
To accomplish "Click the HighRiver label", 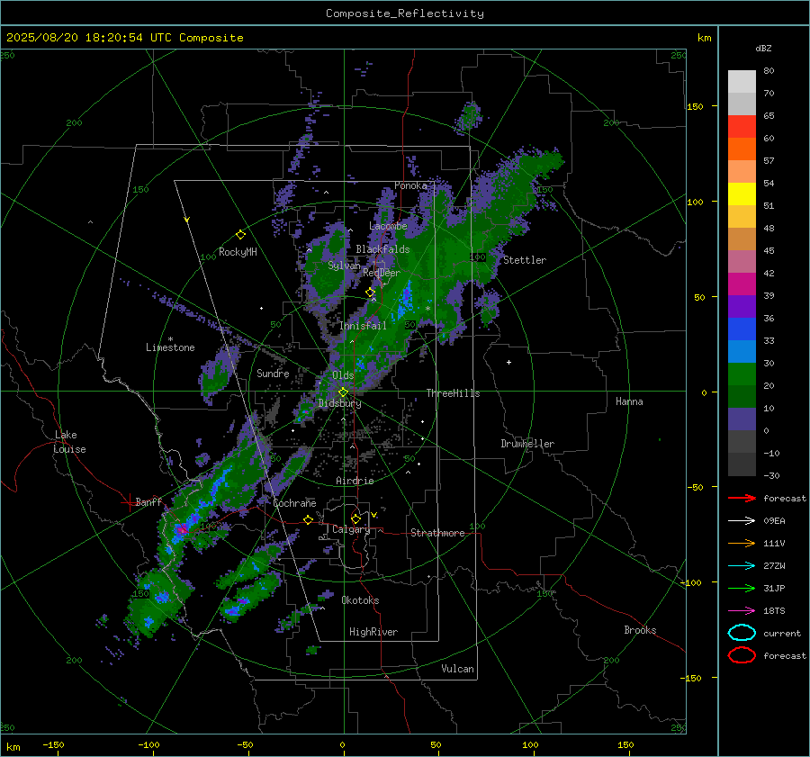I will (x=373, y=632).
